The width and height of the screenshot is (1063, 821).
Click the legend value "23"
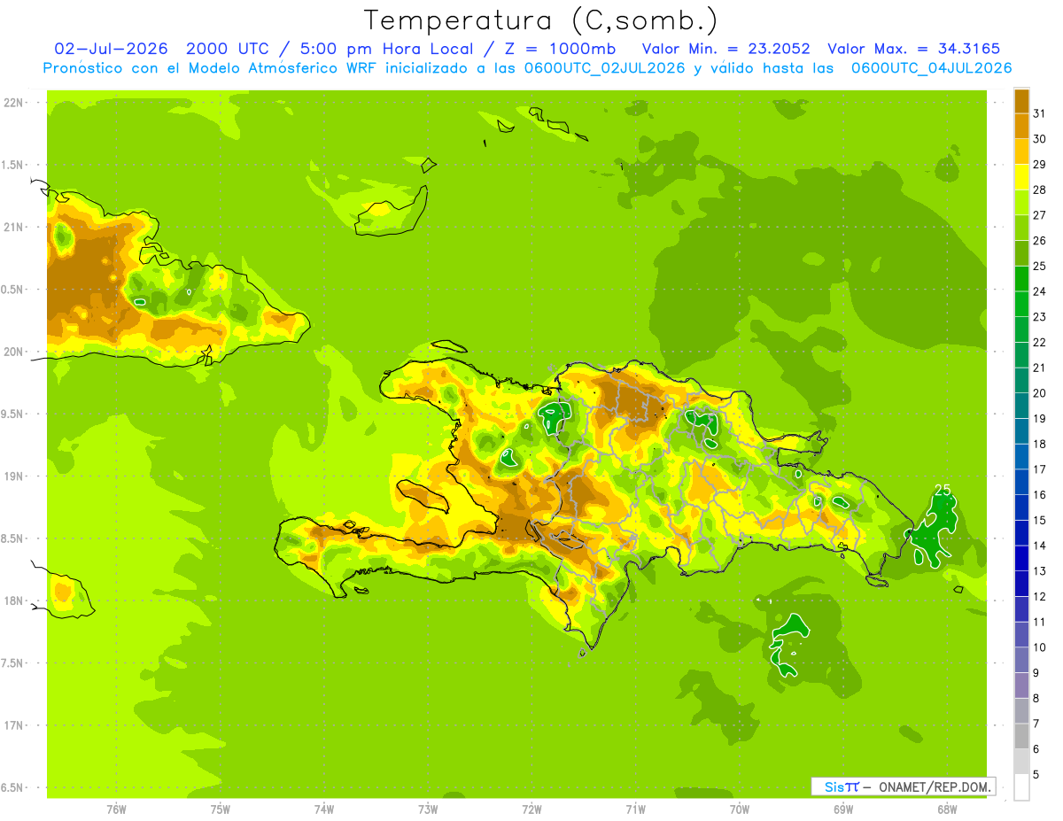1040,317
